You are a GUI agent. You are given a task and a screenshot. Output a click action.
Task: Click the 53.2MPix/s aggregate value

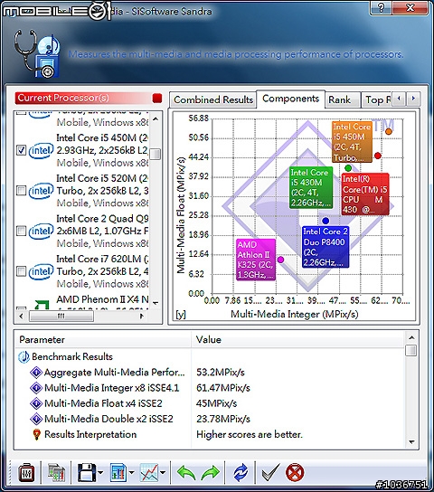tap(220, 373)
